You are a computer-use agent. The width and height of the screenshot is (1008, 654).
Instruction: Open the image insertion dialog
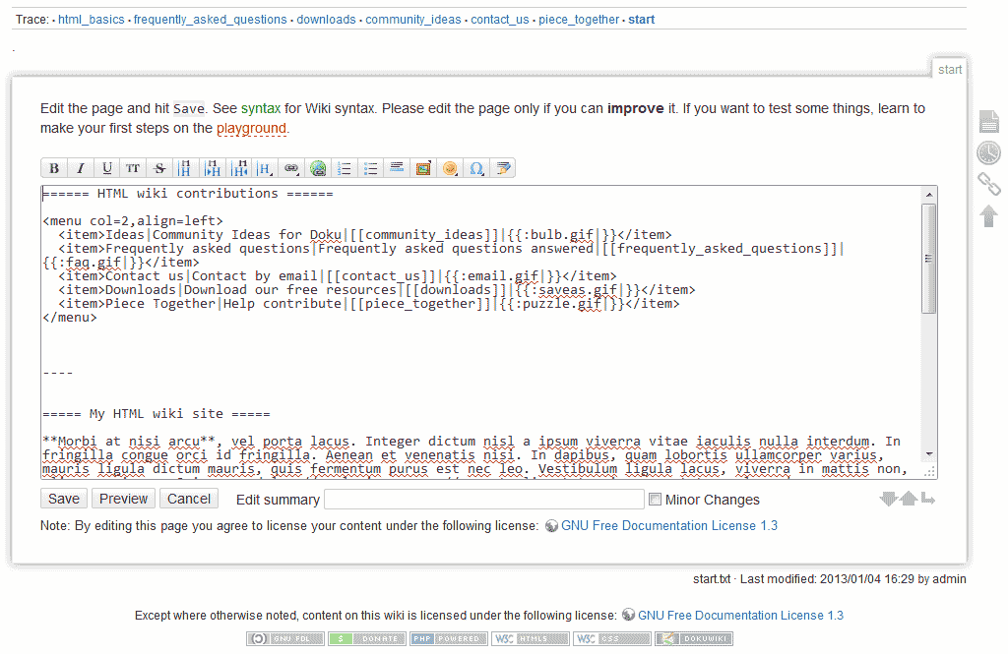(423, 168)
